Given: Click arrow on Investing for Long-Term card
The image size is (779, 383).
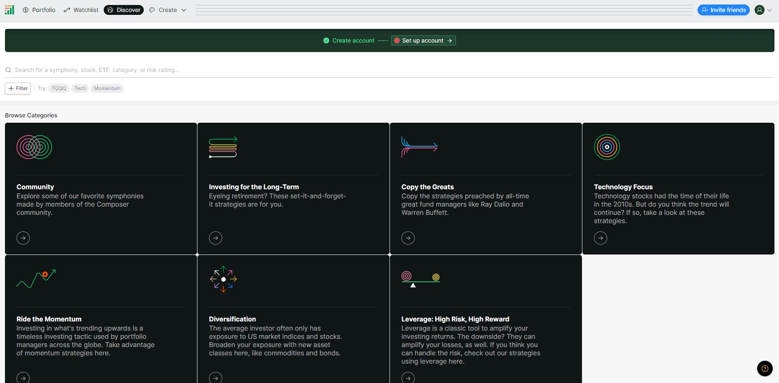Looking at the screenshot, I should tap(216, 238).
